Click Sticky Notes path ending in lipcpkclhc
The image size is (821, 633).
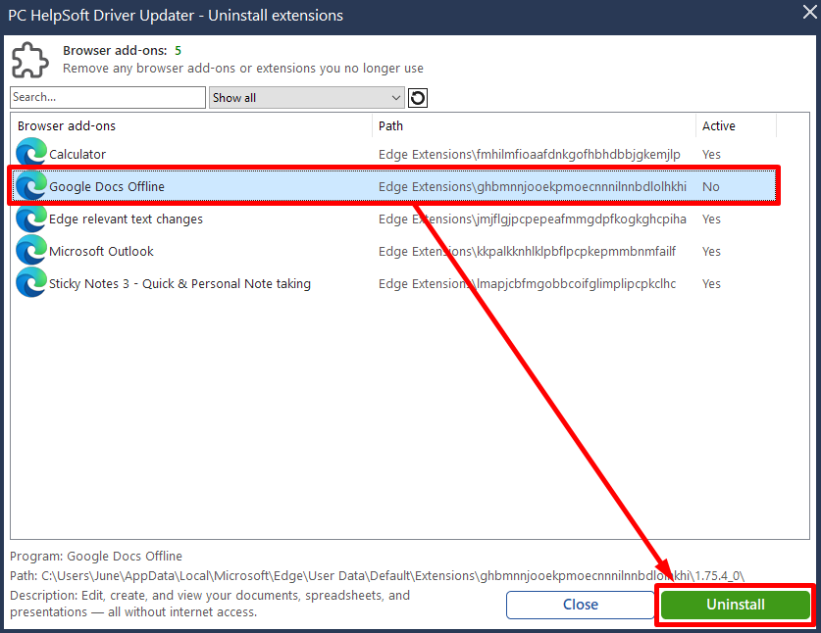[528, 284]
